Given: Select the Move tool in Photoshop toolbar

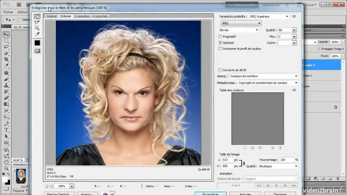Looking at the screenshot, I should 6,35.
